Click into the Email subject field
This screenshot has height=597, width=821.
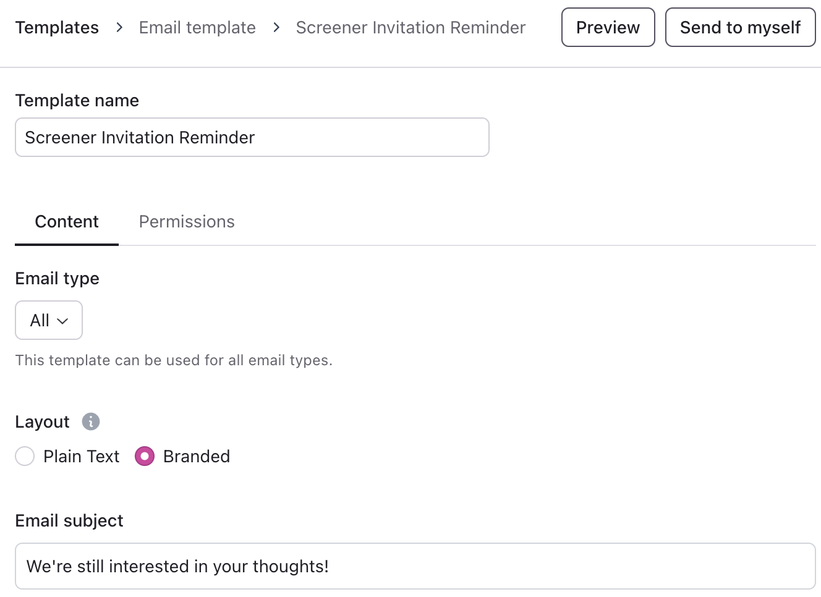coord(415,566)
